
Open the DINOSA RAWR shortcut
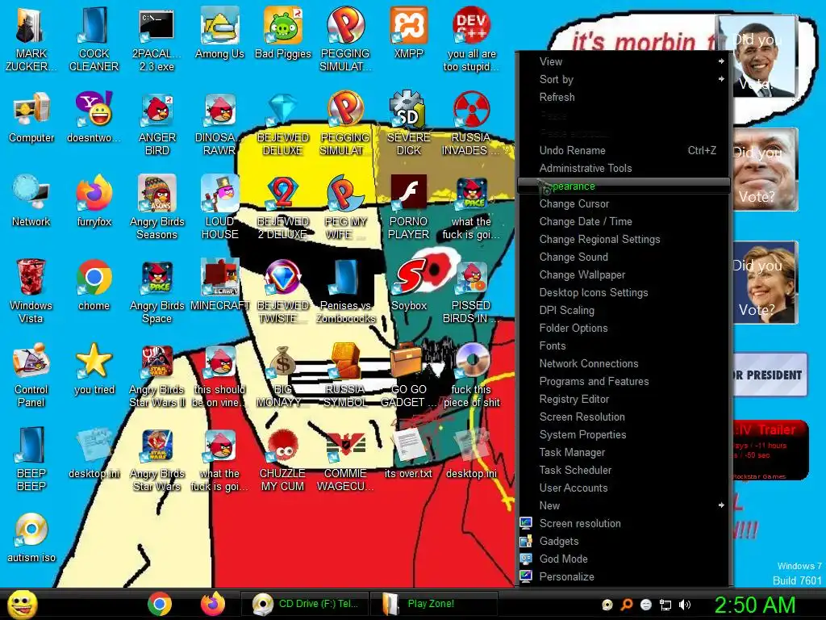coord(219,124)
